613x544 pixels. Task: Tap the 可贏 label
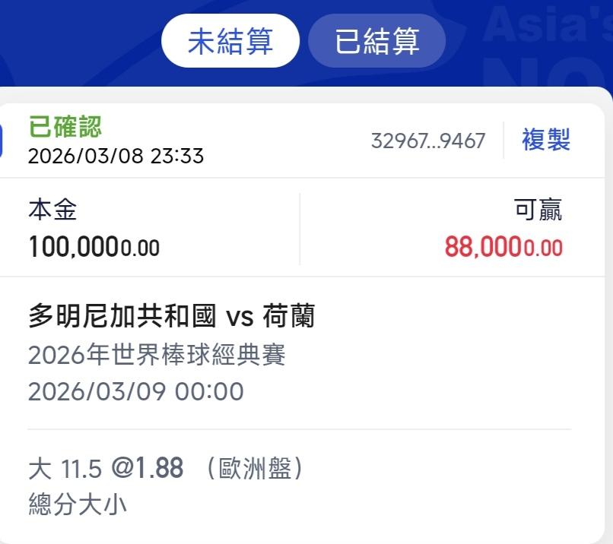tap(538, 210)
